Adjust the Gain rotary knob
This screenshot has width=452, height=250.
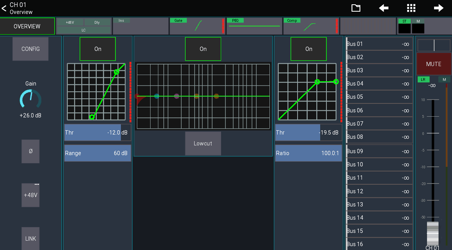click(x=30, y=100)
